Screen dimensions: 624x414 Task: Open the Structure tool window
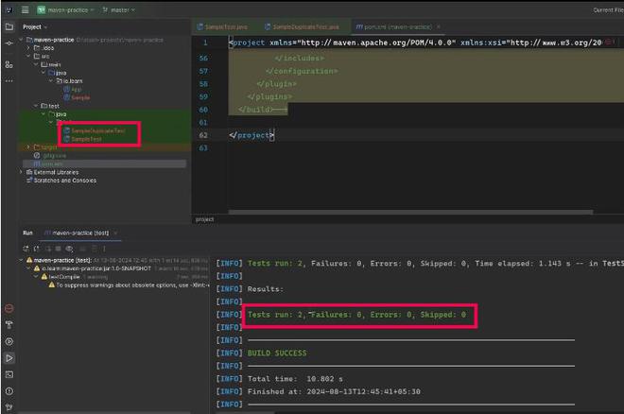(x=9, y=64)
